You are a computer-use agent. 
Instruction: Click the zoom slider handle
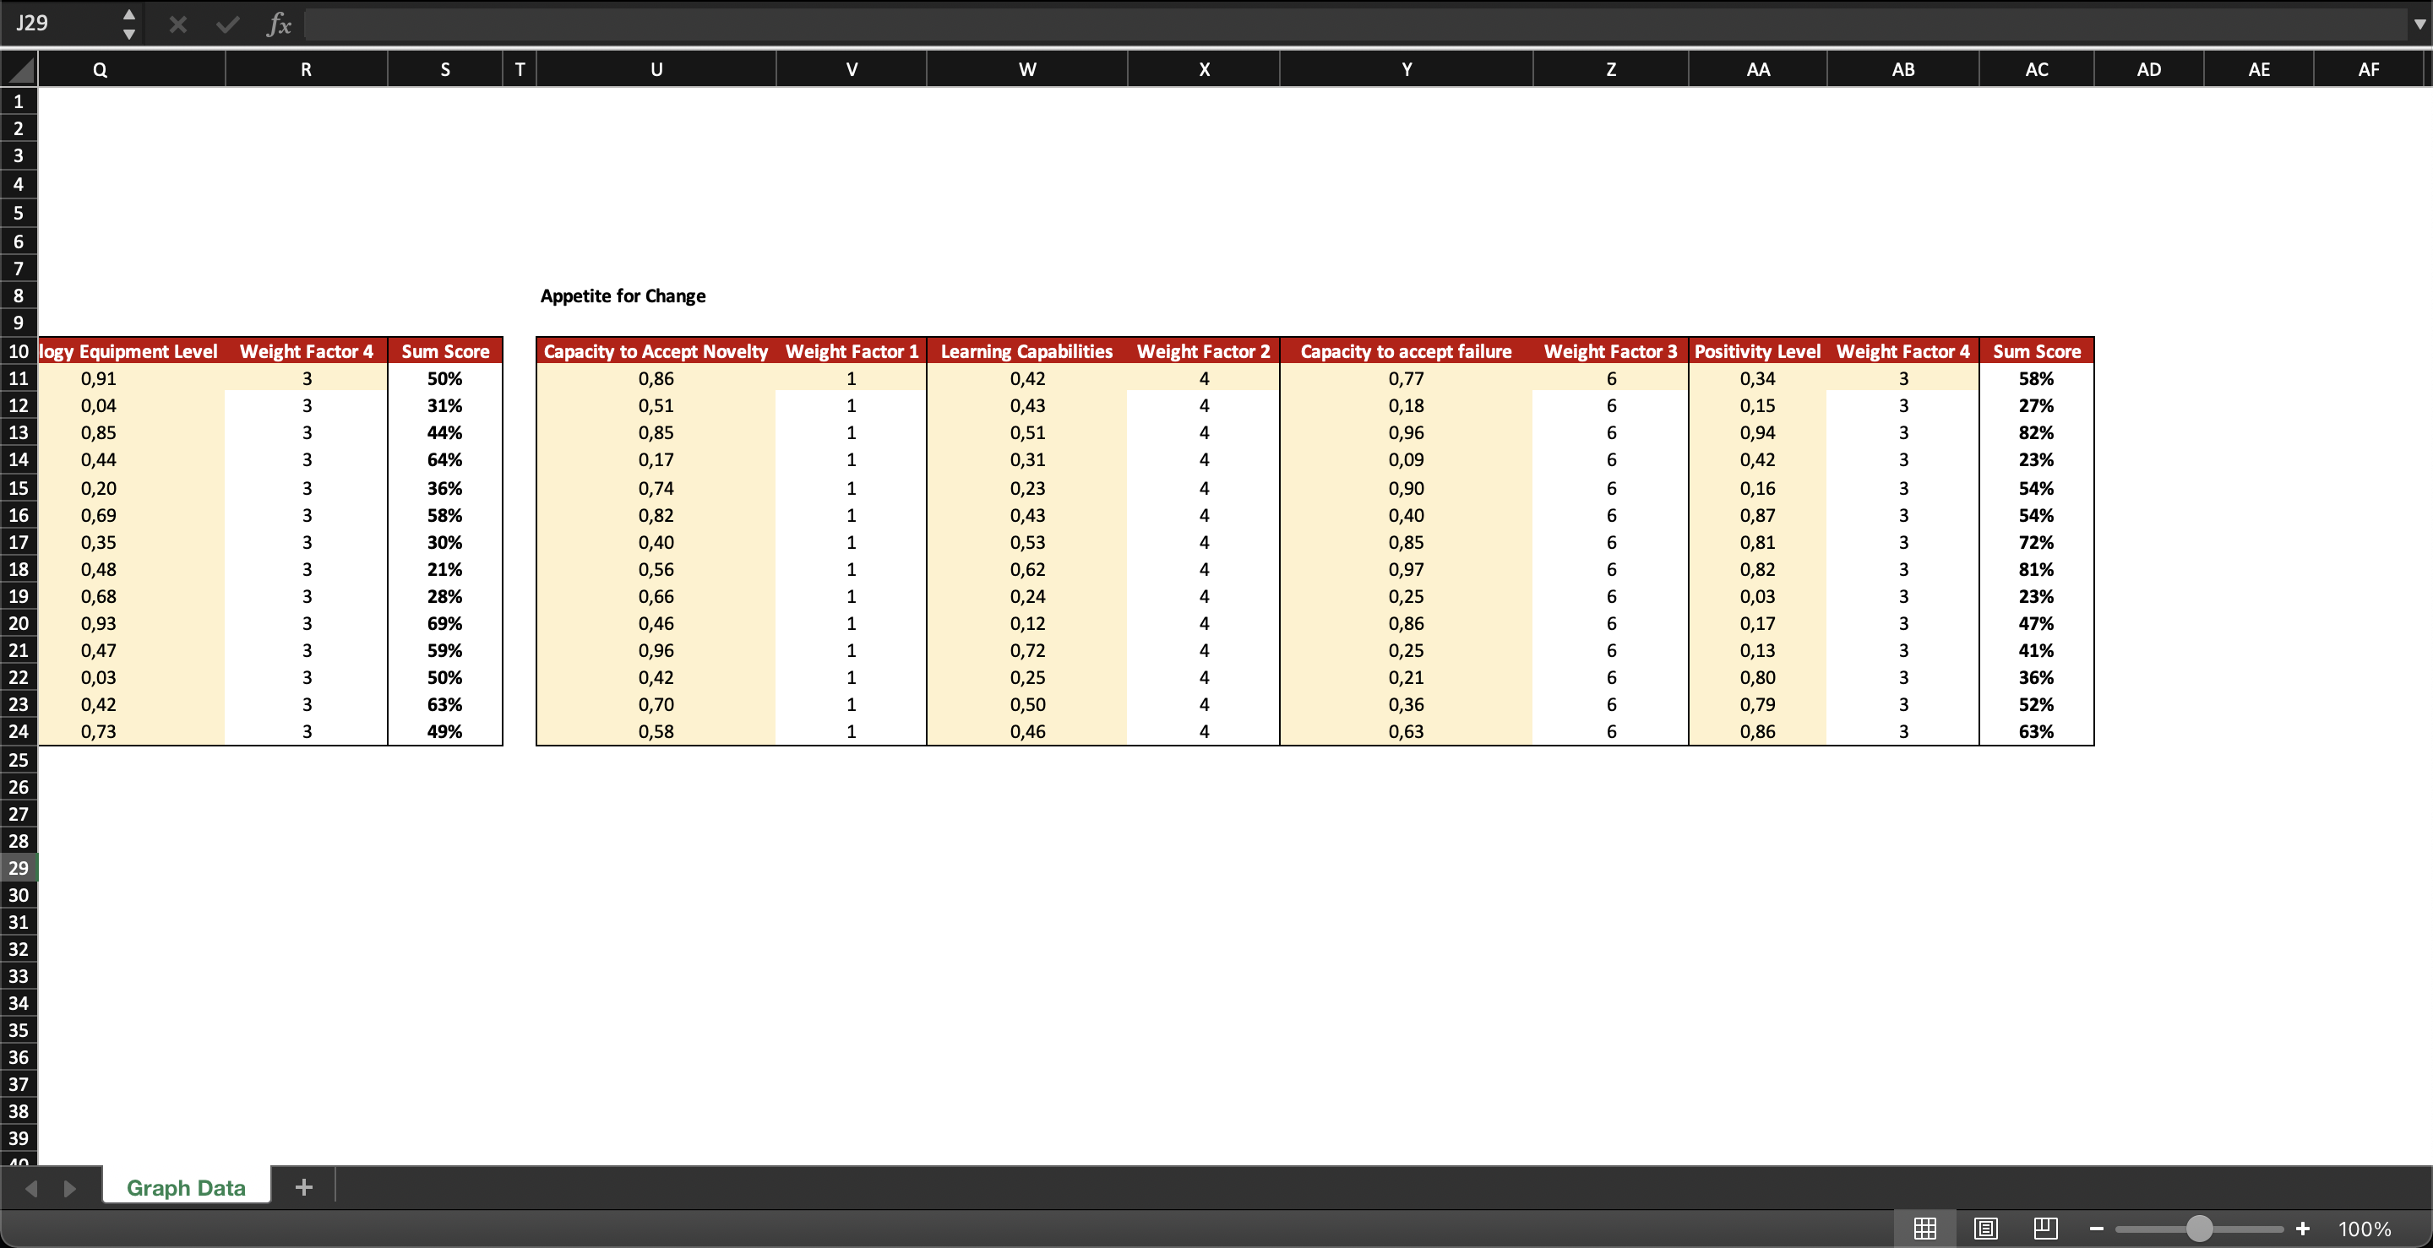(2200, 1229)
